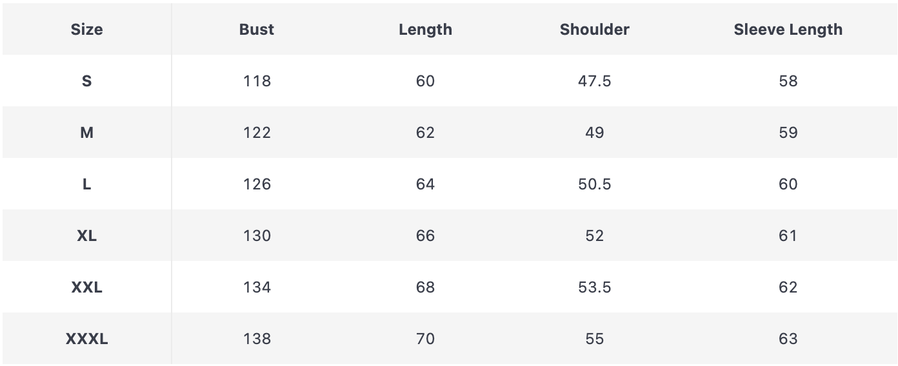
Task: Click the Length column header
Action: [x=425, y=30]
